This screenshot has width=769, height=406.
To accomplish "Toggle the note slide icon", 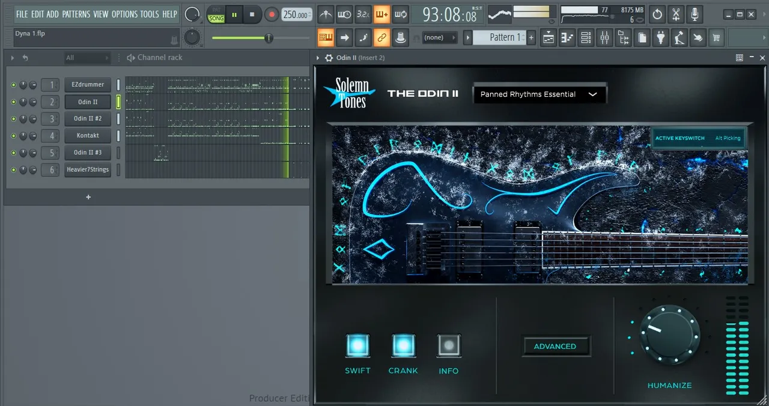I will click(363, 37).
